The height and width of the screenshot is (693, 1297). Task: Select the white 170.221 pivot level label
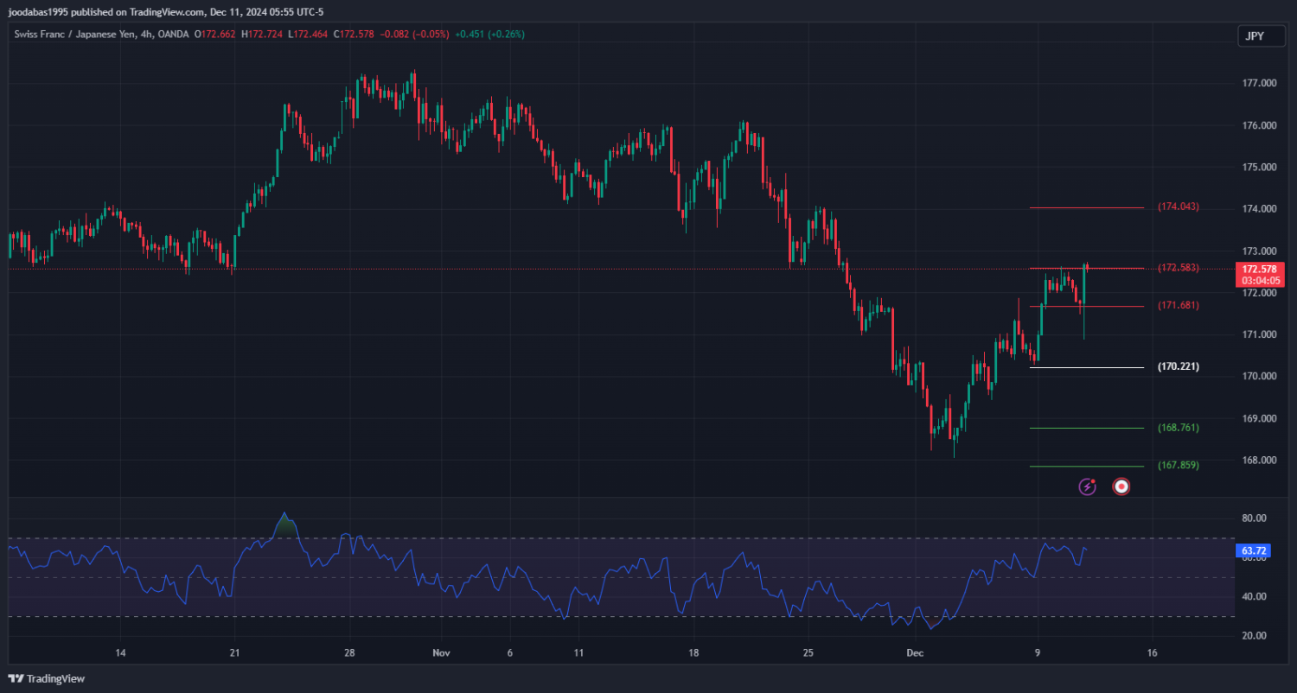(1178, 367)
